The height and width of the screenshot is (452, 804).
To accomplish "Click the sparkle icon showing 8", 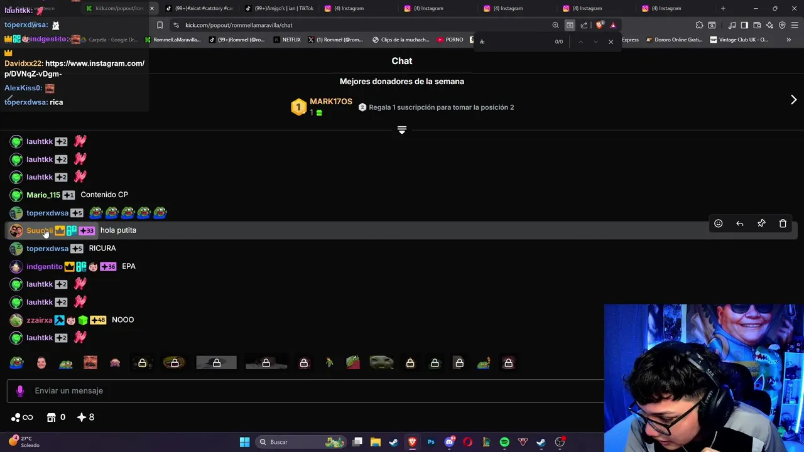I will [81, 417].
